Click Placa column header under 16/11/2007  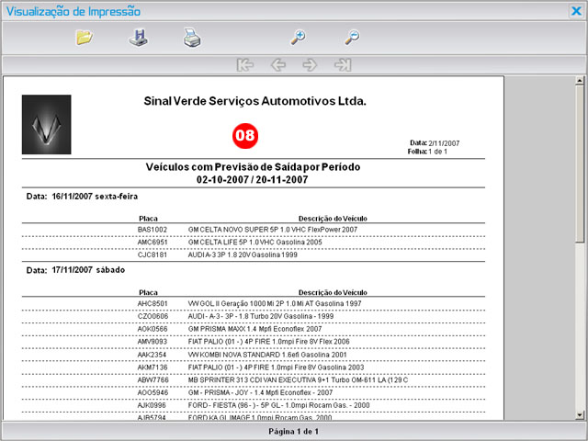[x=148, y=219]
